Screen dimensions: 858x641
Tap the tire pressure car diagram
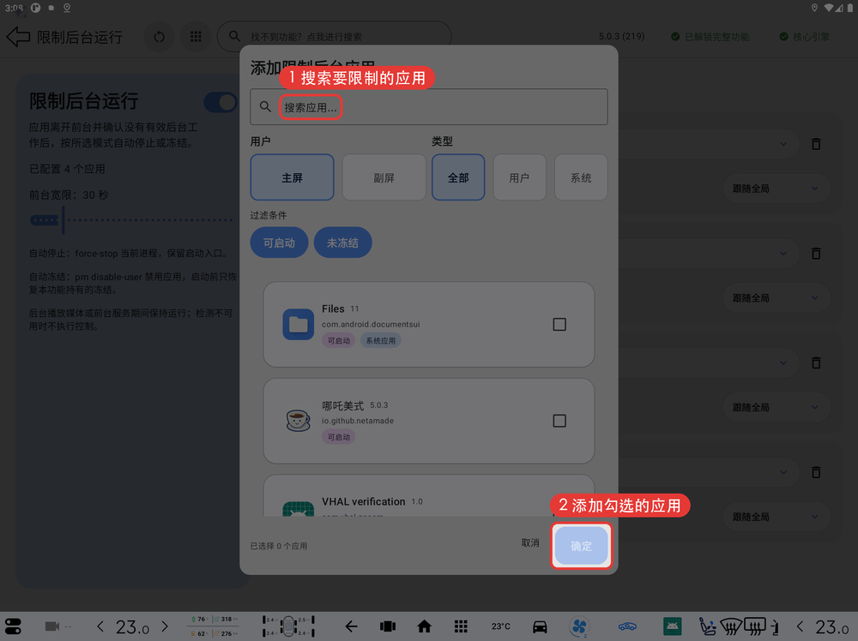click(x=288, y=626)
